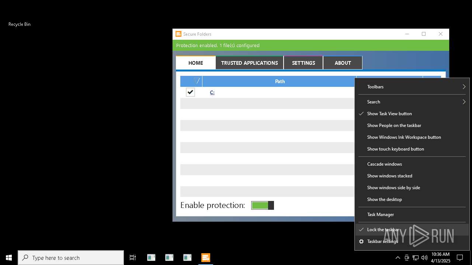
Task: Click the volume speaker tray icon
Action: [424, 258]
